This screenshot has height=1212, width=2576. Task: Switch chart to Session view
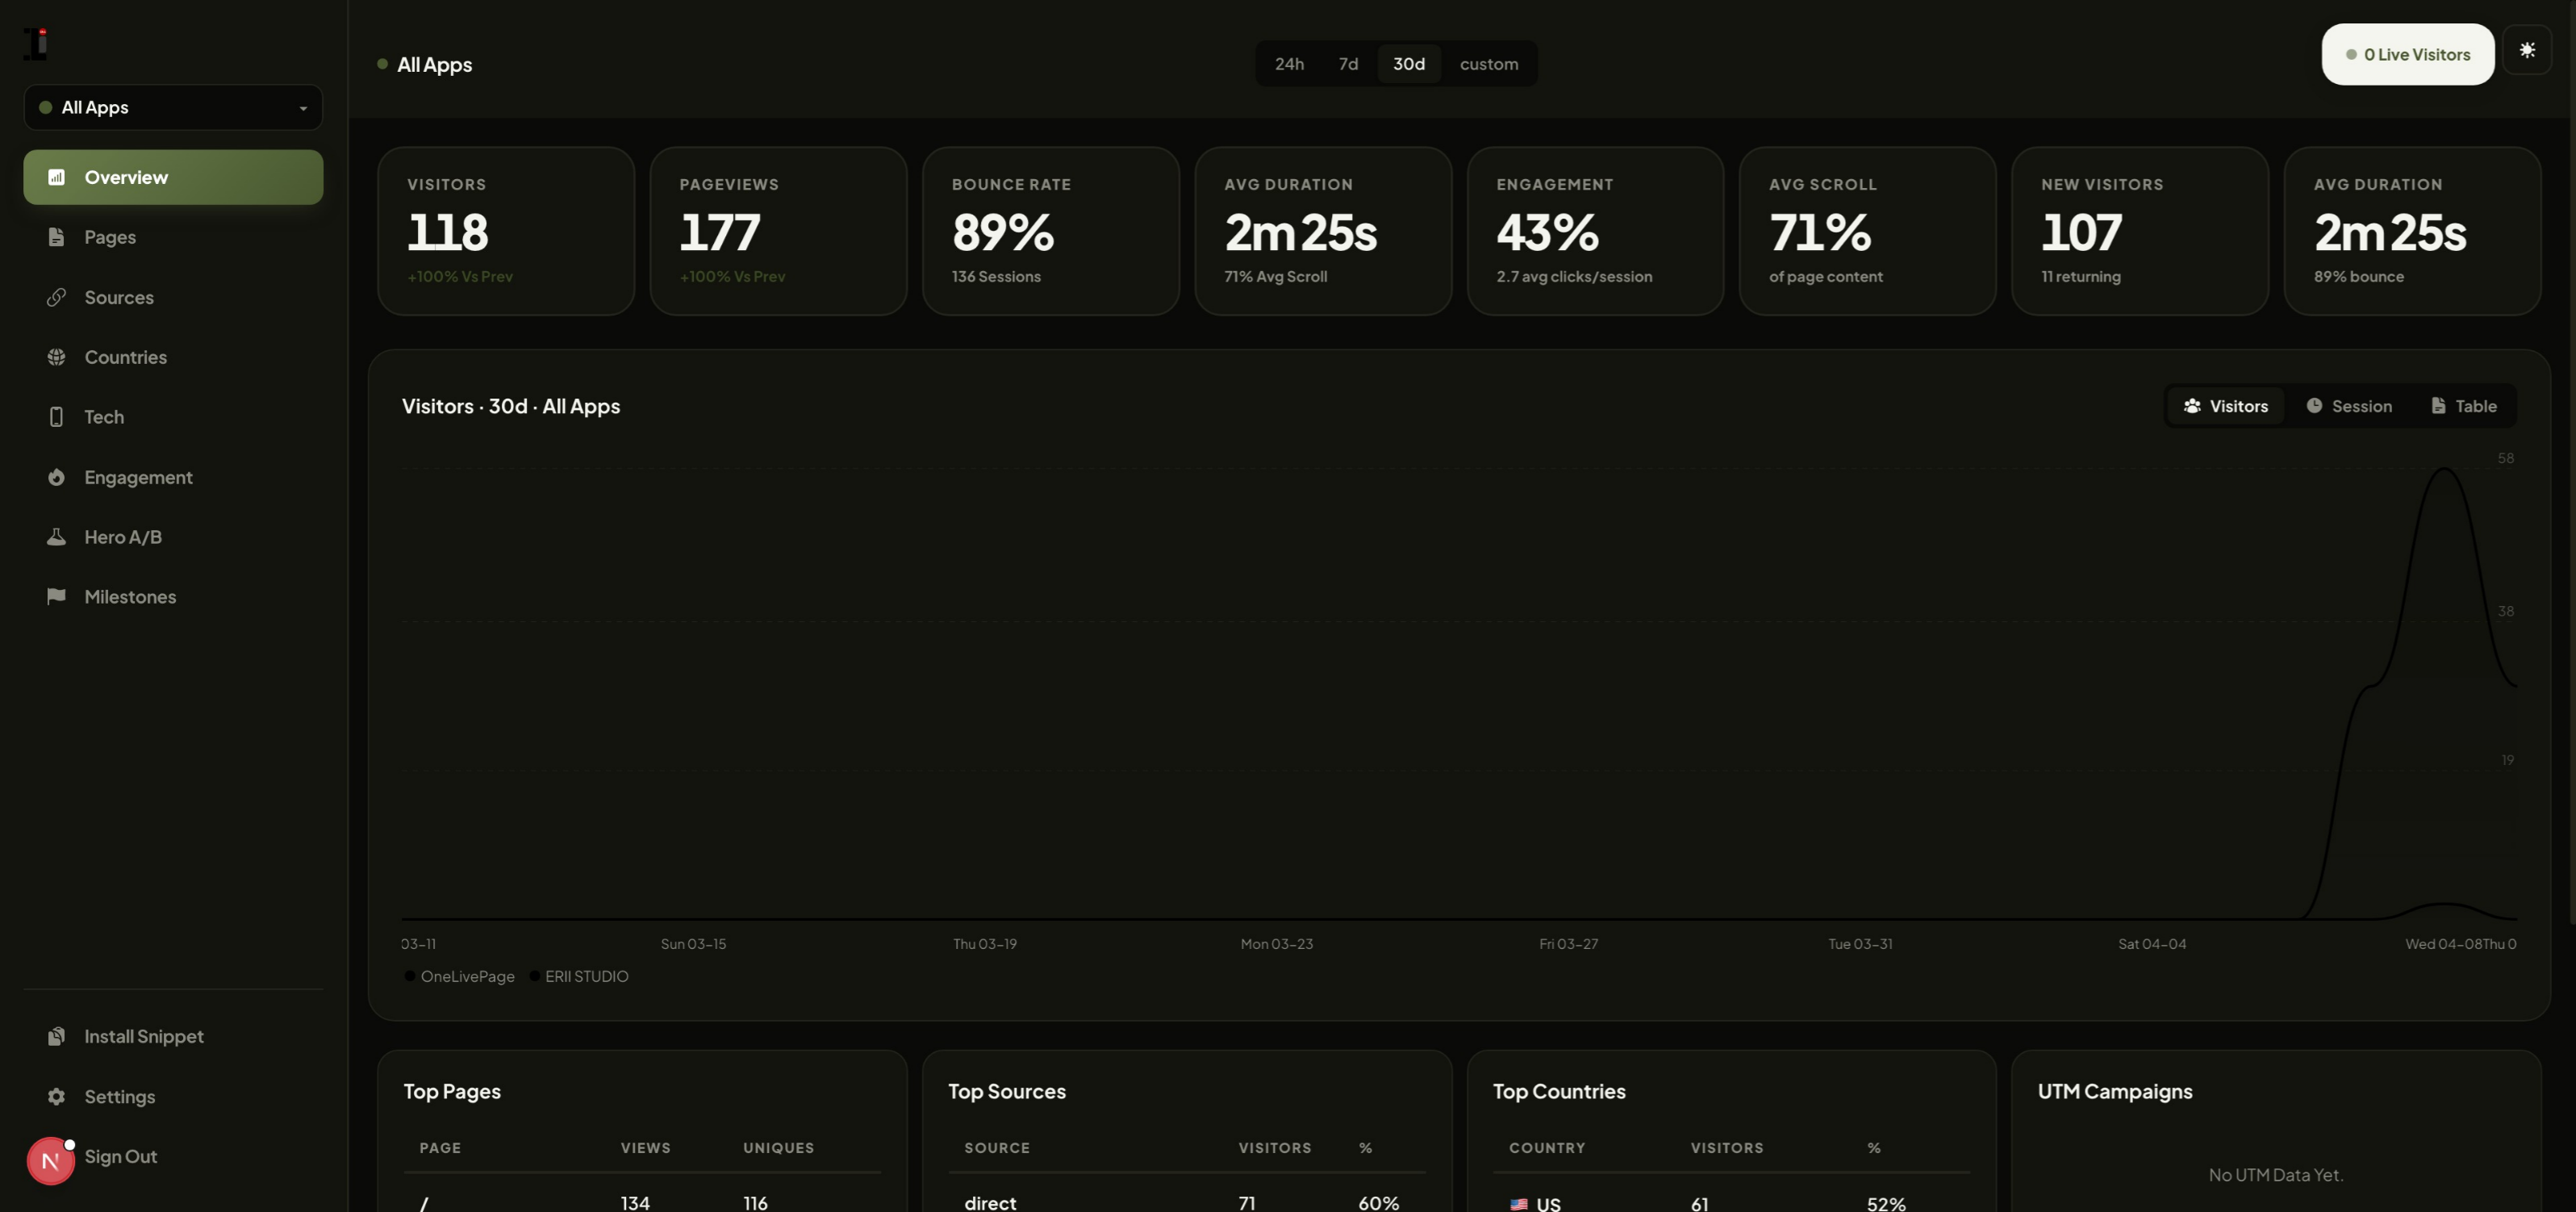pyautogui.click(x=2351, y=406)
